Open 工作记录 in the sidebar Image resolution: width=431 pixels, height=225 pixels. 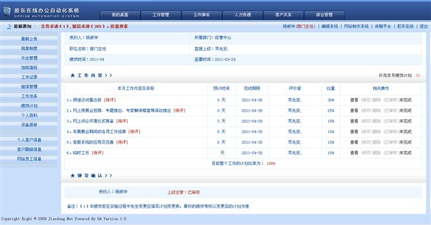[29, 77]
